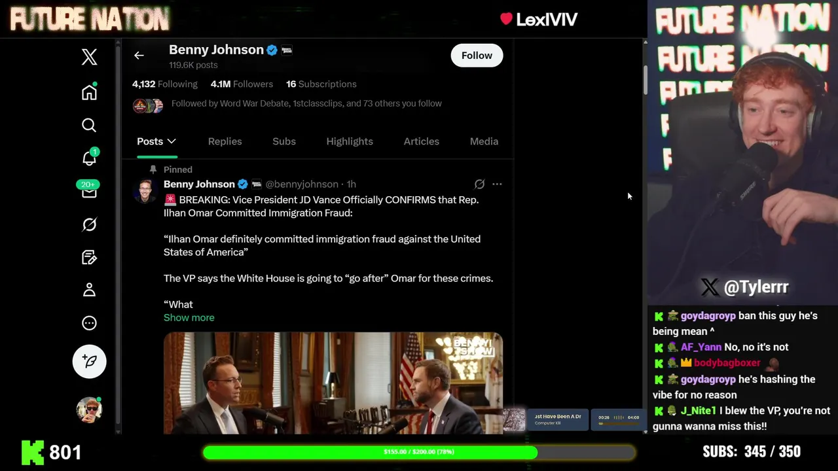
Task: Open three-dot menu on pinned post
Action: [497, 184]
